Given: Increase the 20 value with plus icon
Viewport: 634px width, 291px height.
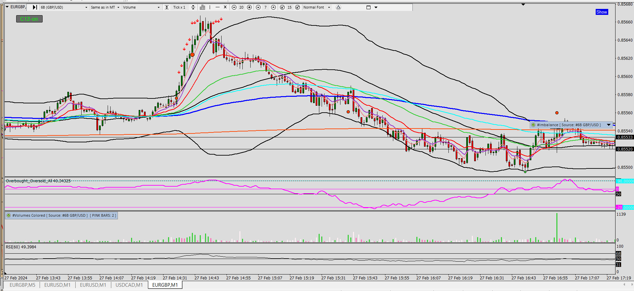Looking at the screenshot, I should tap(249, 7).
